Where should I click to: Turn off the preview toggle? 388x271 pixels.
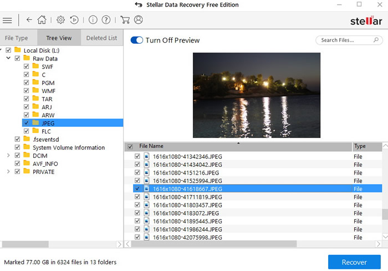[136, 40]
